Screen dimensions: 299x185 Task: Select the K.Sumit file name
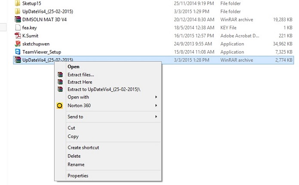tap(31, 36)
